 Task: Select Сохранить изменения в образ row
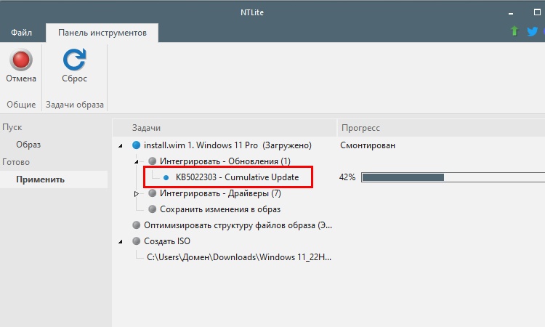(220, 209)
